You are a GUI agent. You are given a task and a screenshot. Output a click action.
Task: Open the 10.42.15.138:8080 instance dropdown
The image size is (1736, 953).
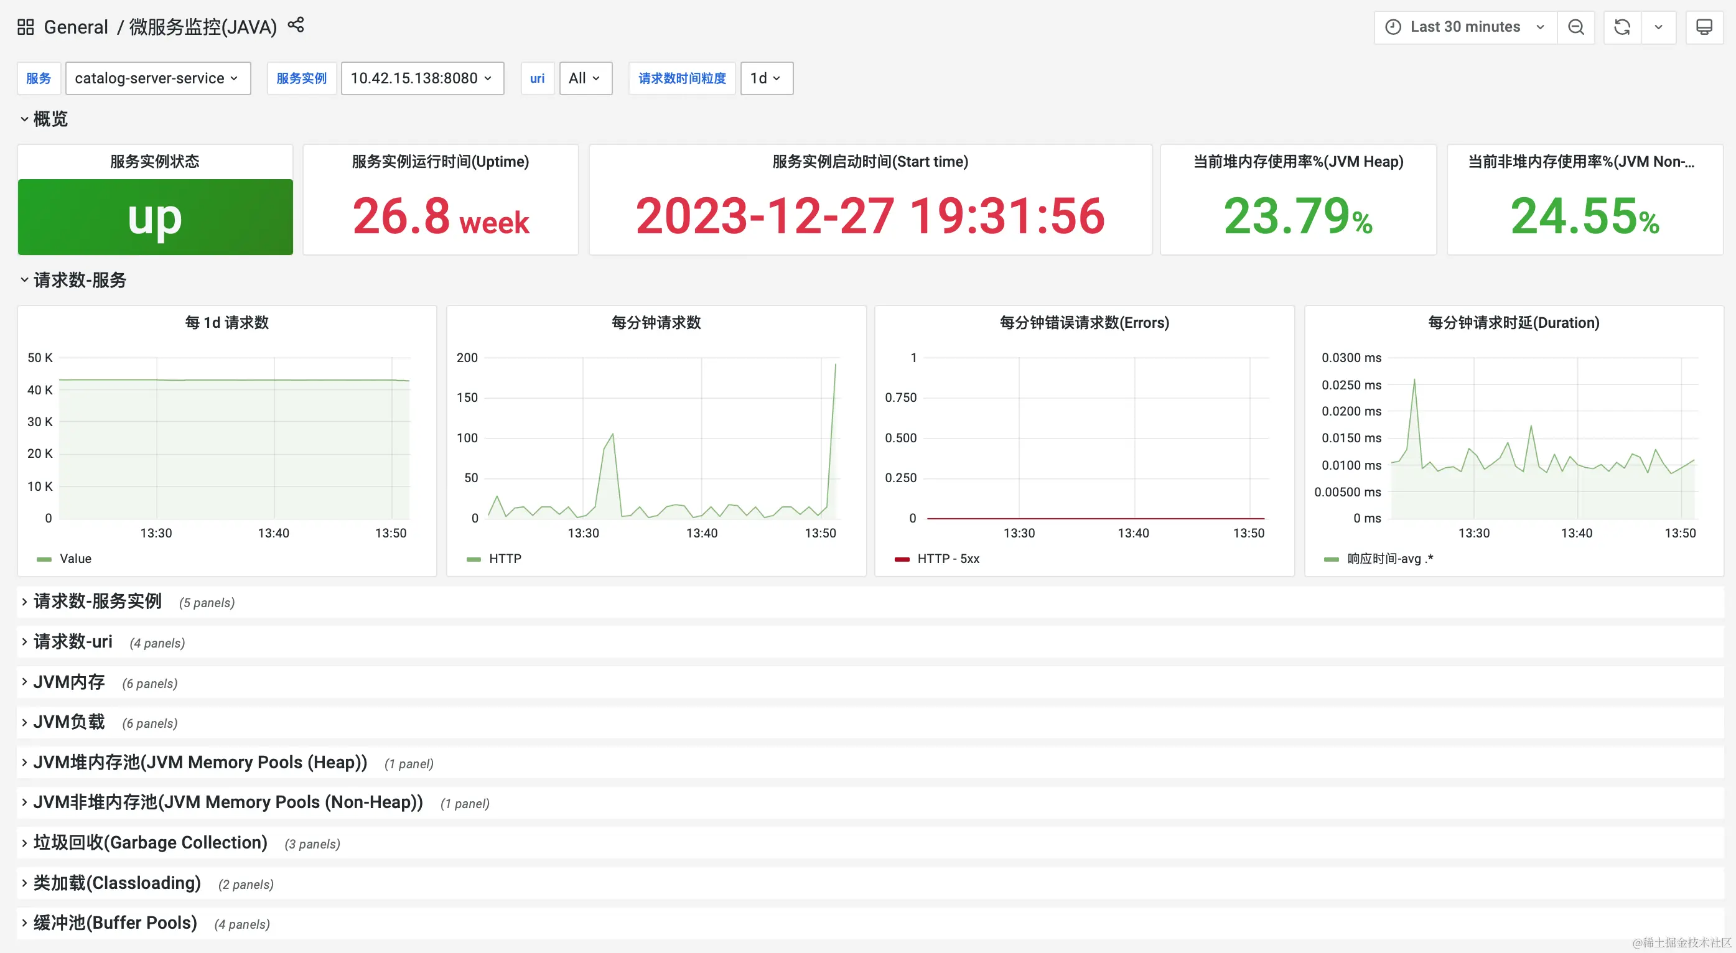(422, 78)
